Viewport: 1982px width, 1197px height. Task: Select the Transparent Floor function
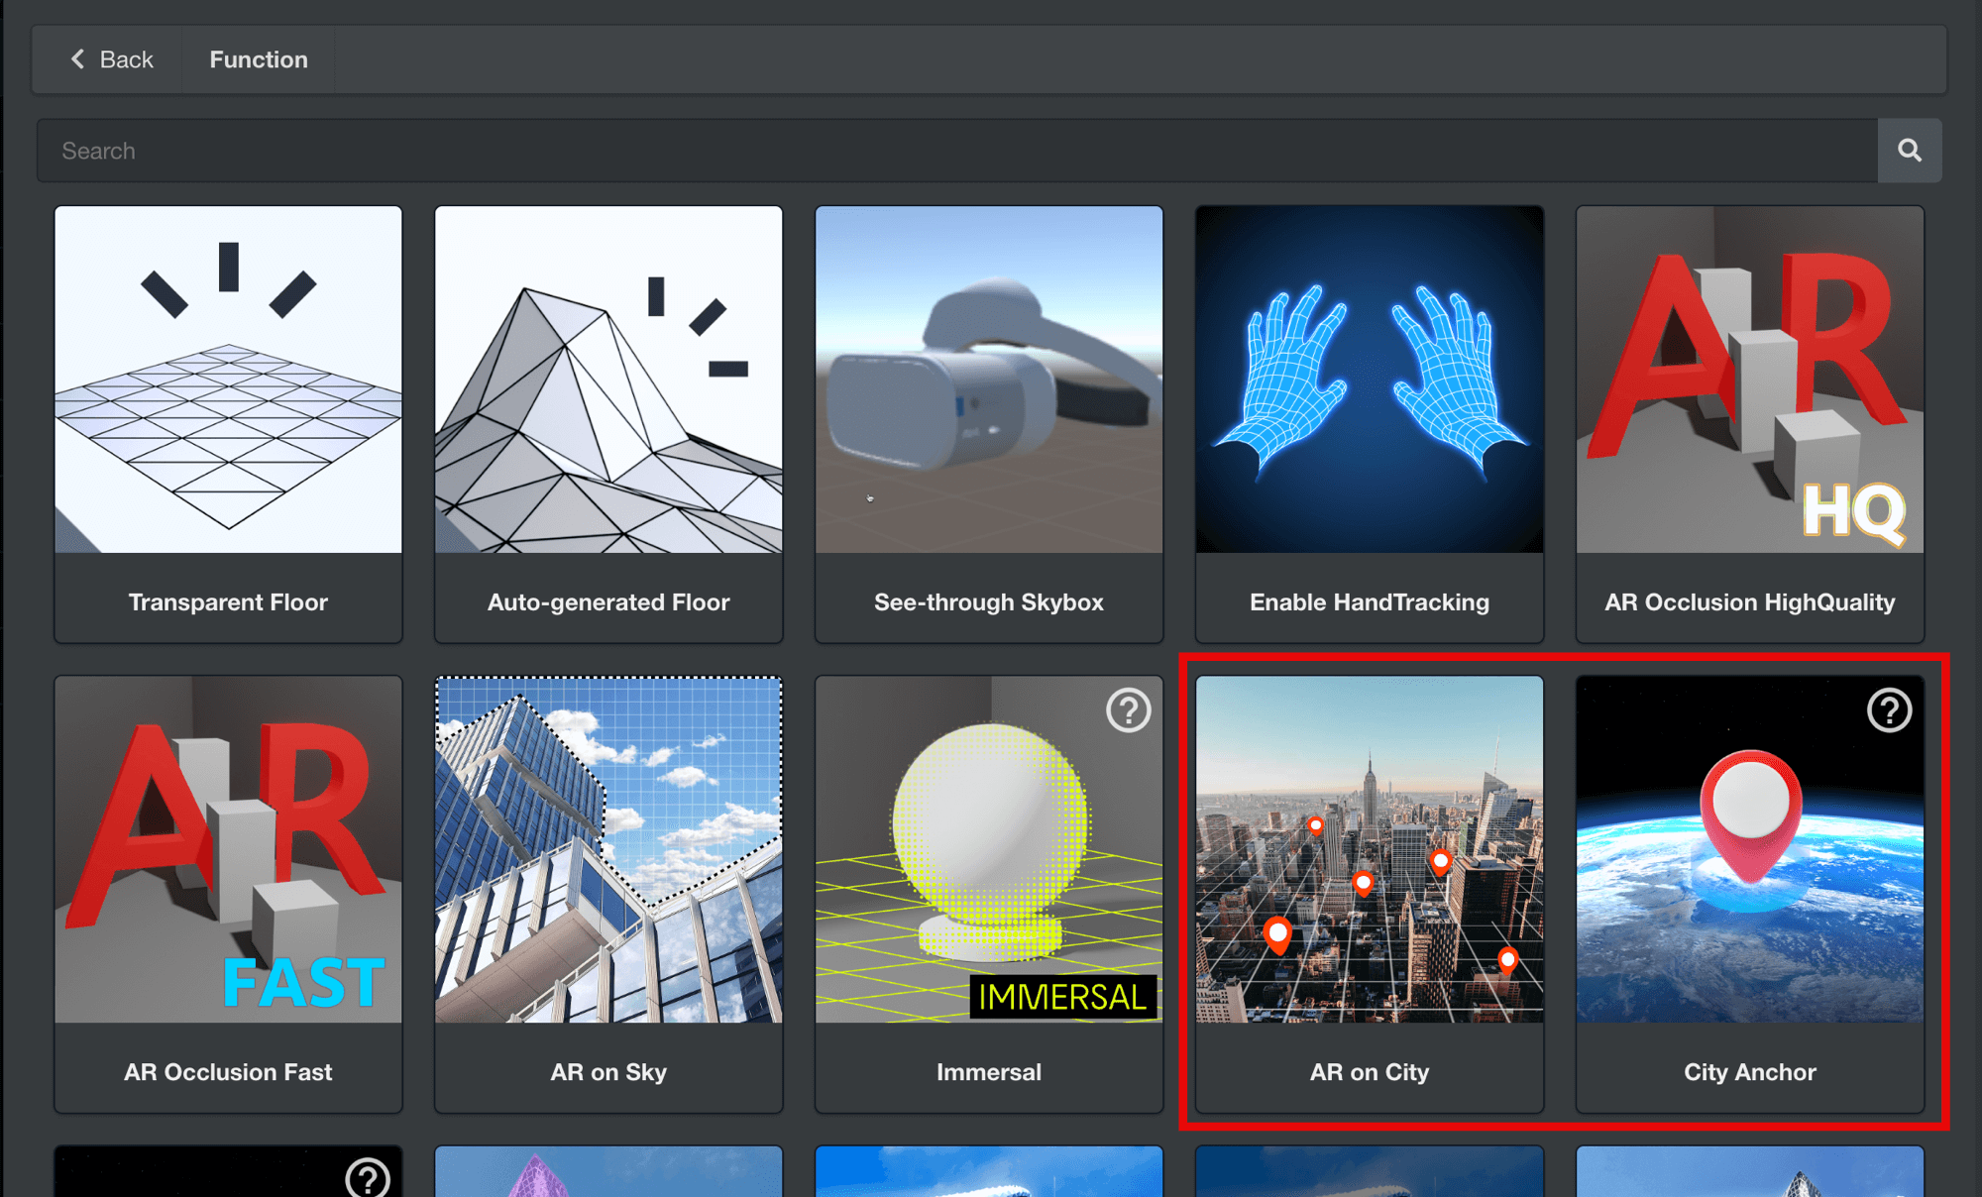tap(228, 424)
